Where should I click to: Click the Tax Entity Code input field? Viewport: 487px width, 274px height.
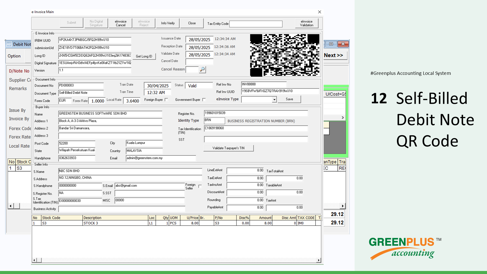[x=256, y=24]
